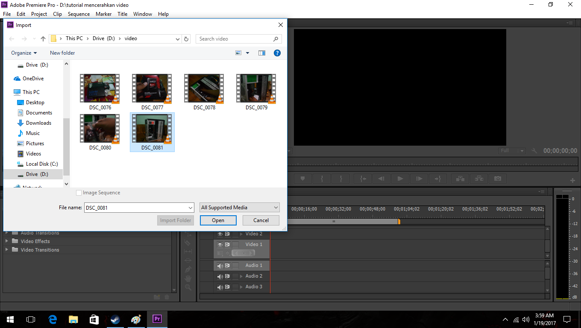Export a frame with the camera icon
The height and width of the screenshot is (328, 581).
[498, 179]
